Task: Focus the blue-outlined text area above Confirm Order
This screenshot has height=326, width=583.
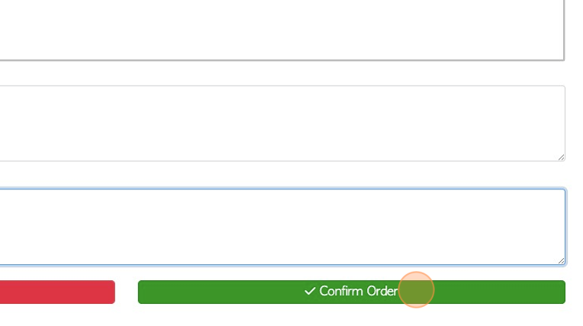Action: point(282,227)
